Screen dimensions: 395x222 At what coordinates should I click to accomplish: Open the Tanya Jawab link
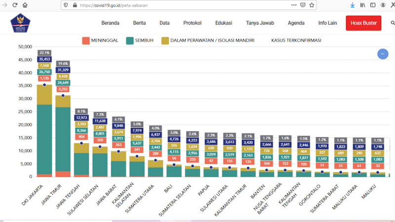260,23
